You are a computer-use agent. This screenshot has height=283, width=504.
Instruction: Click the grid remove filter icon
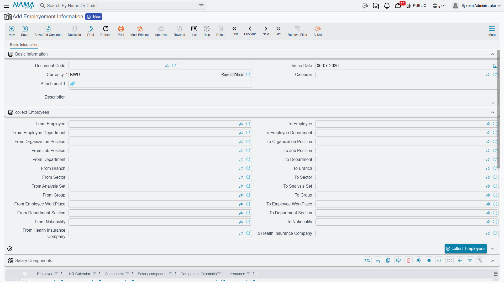[x=480, y=260]
